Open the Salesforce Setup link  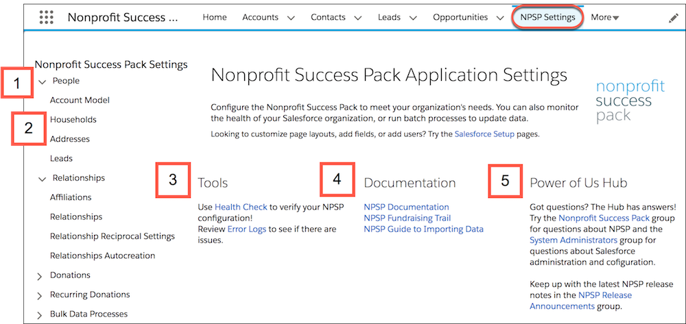pos(485,134)
